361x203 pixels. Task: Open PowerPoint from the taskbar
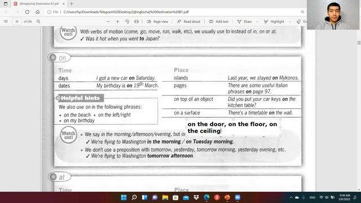click(227, 197)
